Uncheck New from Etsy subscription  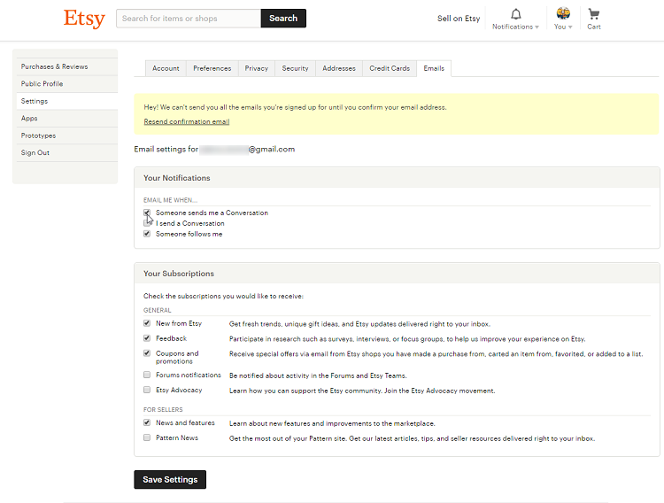pos(147,324)
